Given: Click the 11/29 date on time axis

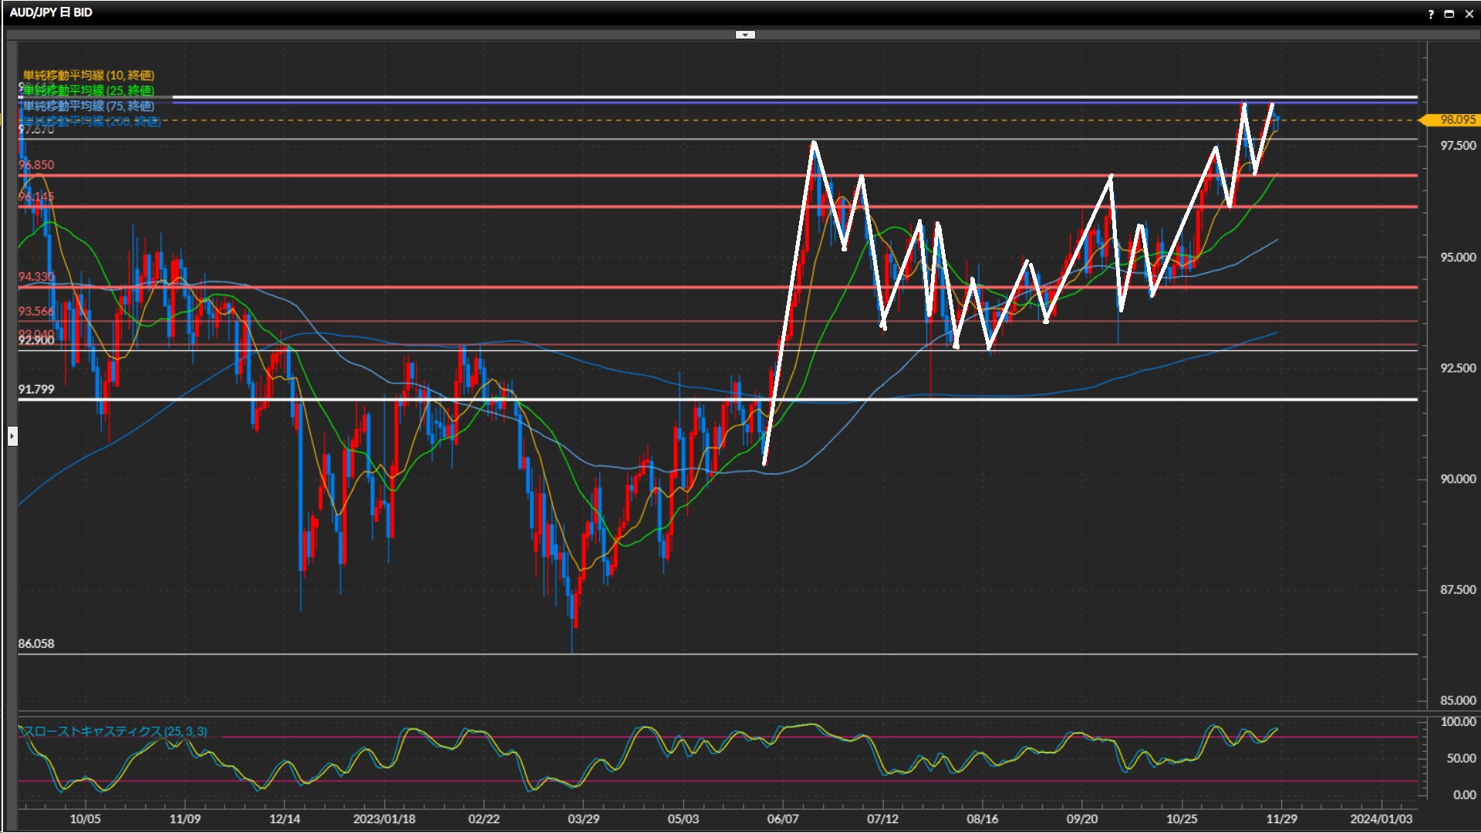Looking at the screenshot, I should pyautogui.click(x=1281, y=818).
